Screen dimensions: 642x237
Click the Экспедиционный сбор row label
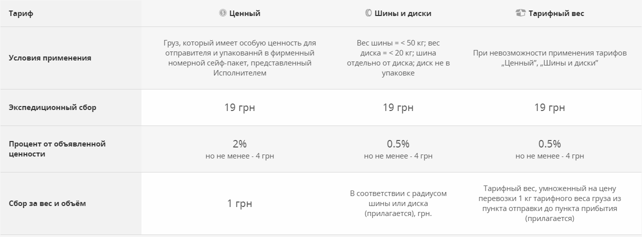click(x=52, y=107)
